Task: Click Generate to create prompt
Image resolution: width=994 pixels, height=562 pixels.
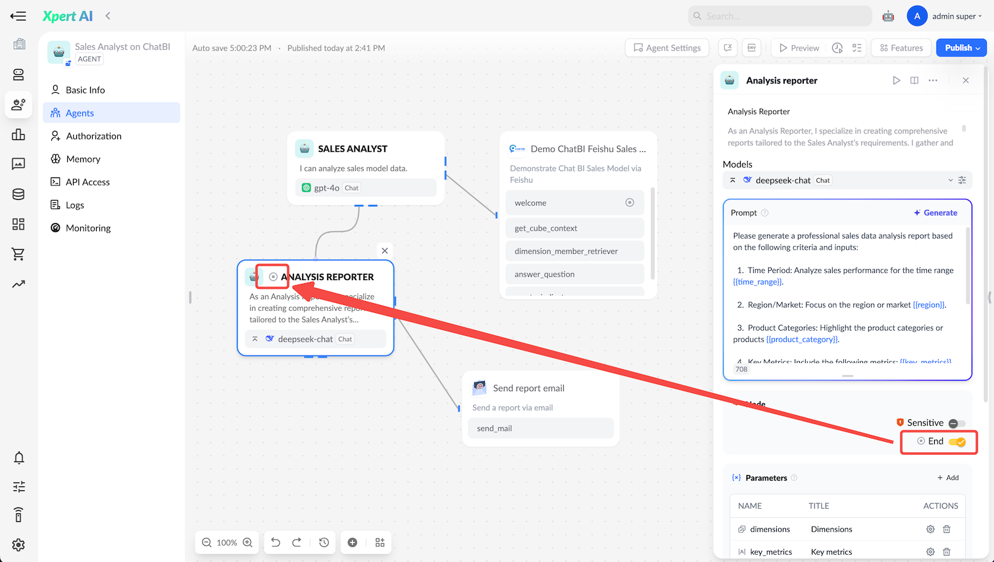Action: click(x=935, y=213)
